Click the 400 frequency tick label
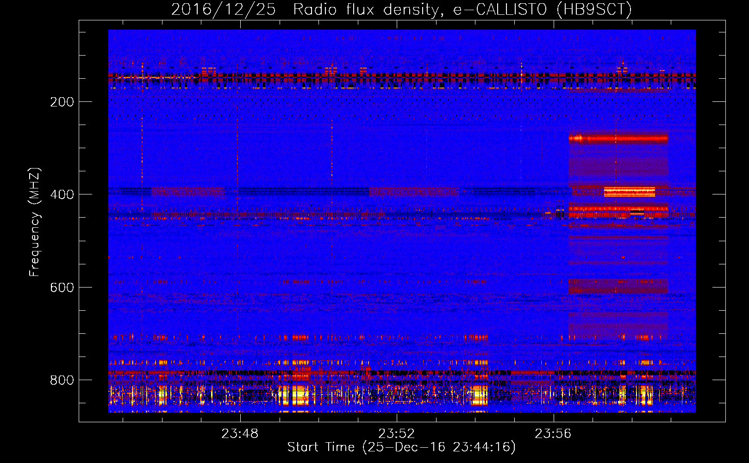Screen dimensions: 749x463 pos(62,194)
